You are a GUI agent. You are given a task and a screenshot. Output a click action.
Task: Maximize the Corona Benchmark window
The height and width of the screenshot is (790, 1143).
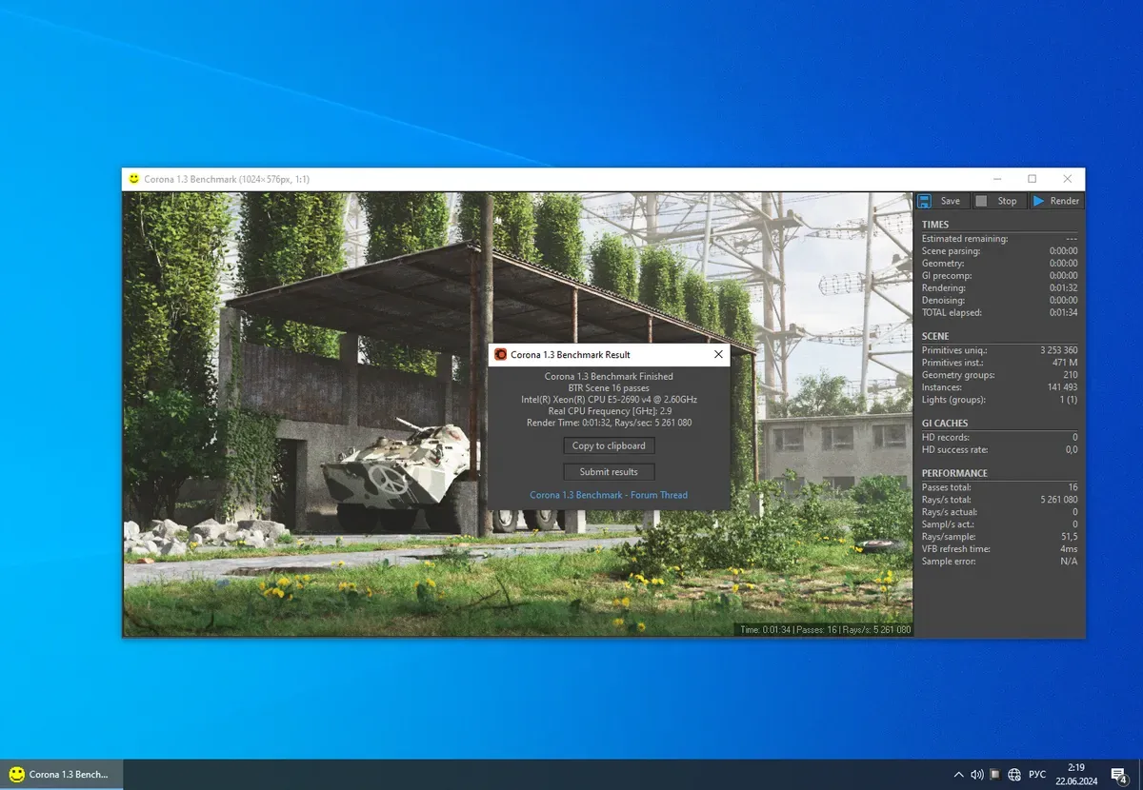[1032, 179]
